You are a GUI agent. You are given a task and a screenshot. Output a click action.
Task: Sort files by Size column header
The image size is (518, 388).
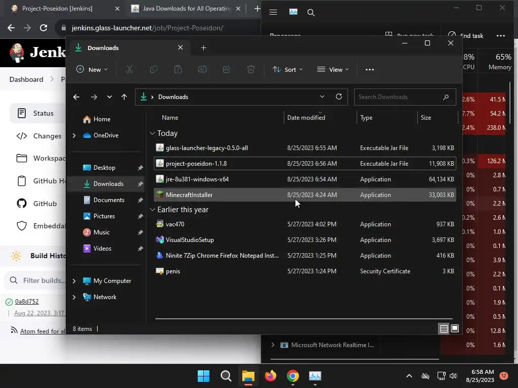point(426,117)
